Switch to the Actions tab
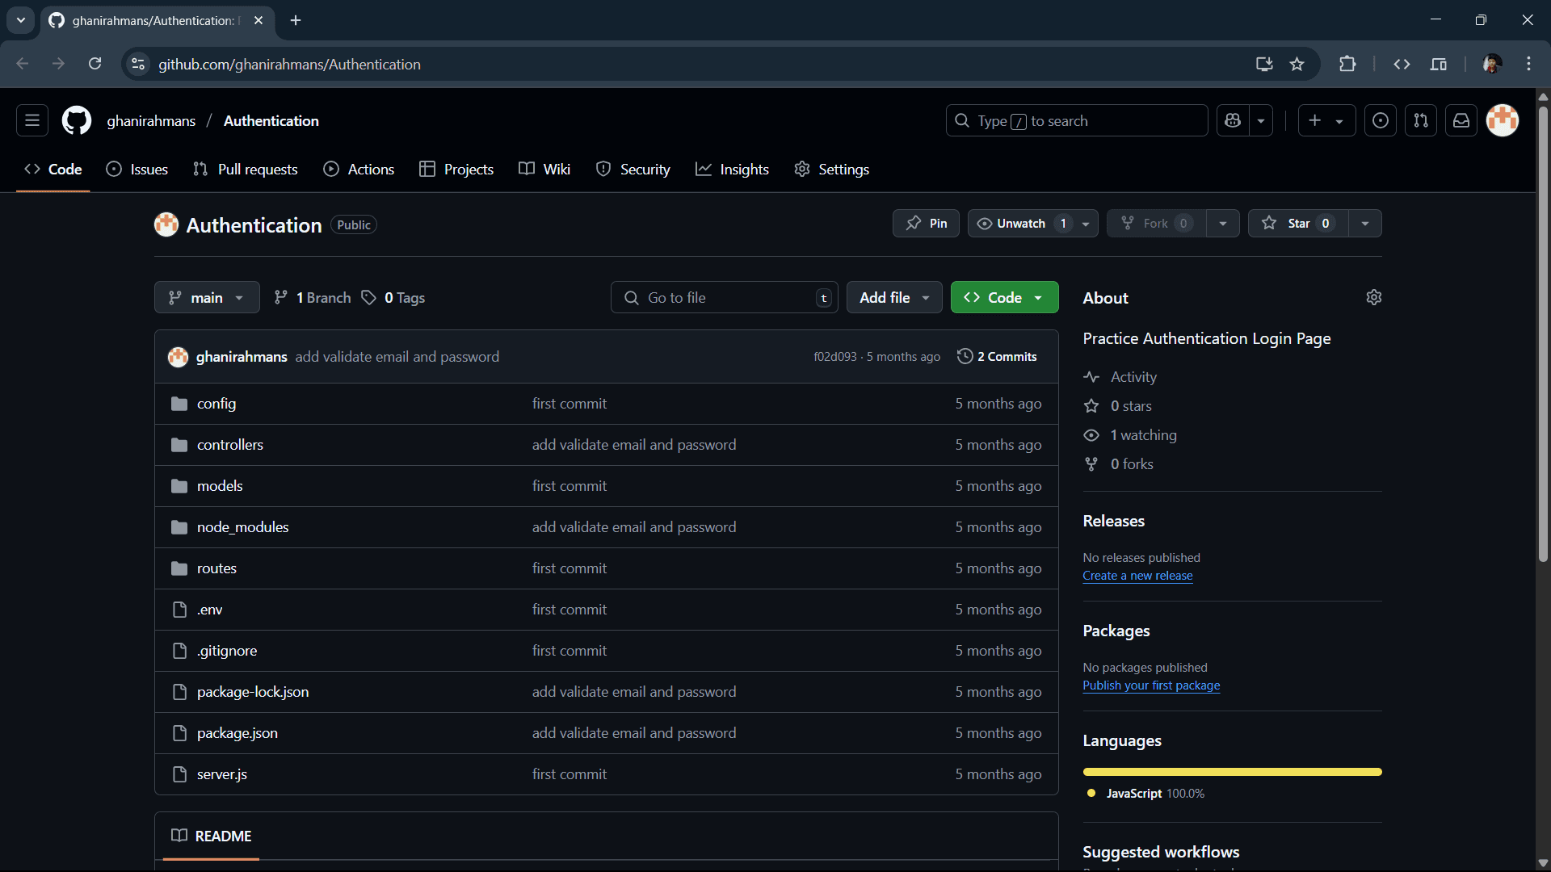The width and height of the screenshot is (1551, 872). pyautogui.click(x=359, y=170)
